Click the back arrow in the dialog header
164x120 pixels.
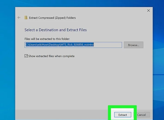[19, 18]
